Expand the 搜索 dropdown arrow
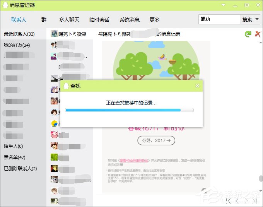This screenshot has width=263, height=207. (257, 19)
